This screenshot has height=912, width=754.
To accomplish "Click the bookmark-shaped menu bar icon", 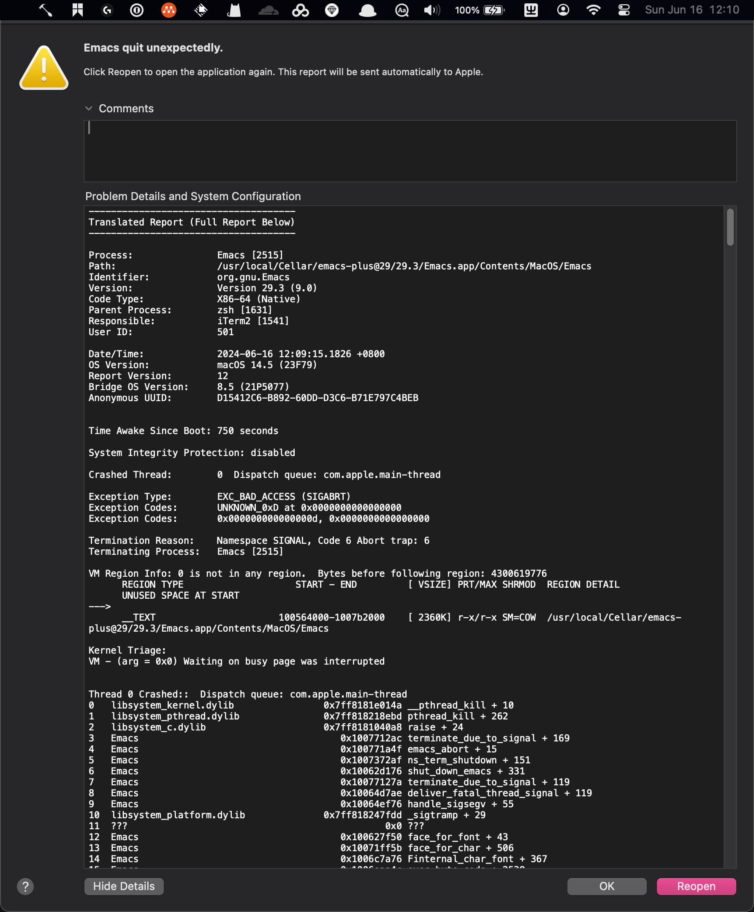I will 78,10.
